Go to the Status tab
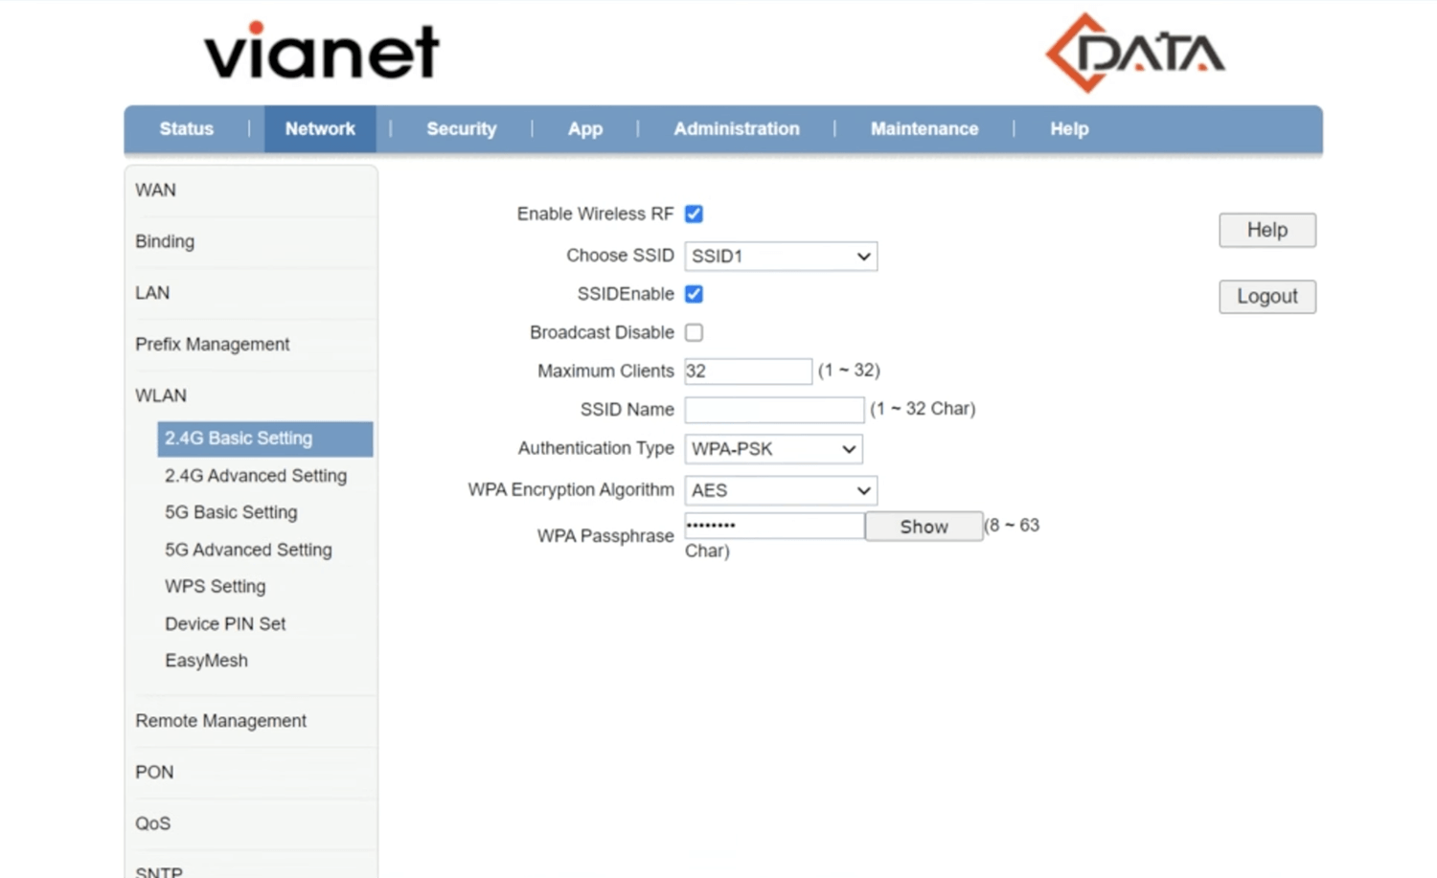The height and width of the screenshot is (878, 1437). click(x=186, y=129)
